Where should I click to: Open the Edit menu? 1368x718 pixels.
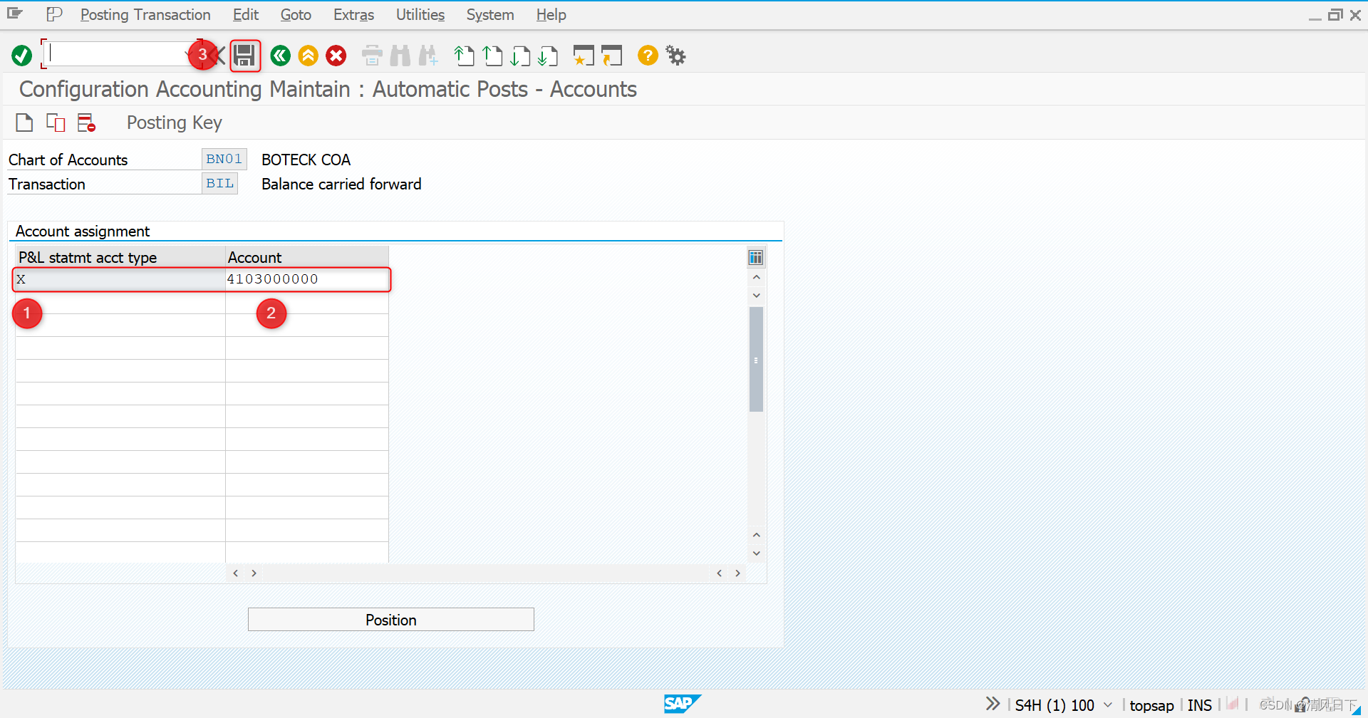246,15
